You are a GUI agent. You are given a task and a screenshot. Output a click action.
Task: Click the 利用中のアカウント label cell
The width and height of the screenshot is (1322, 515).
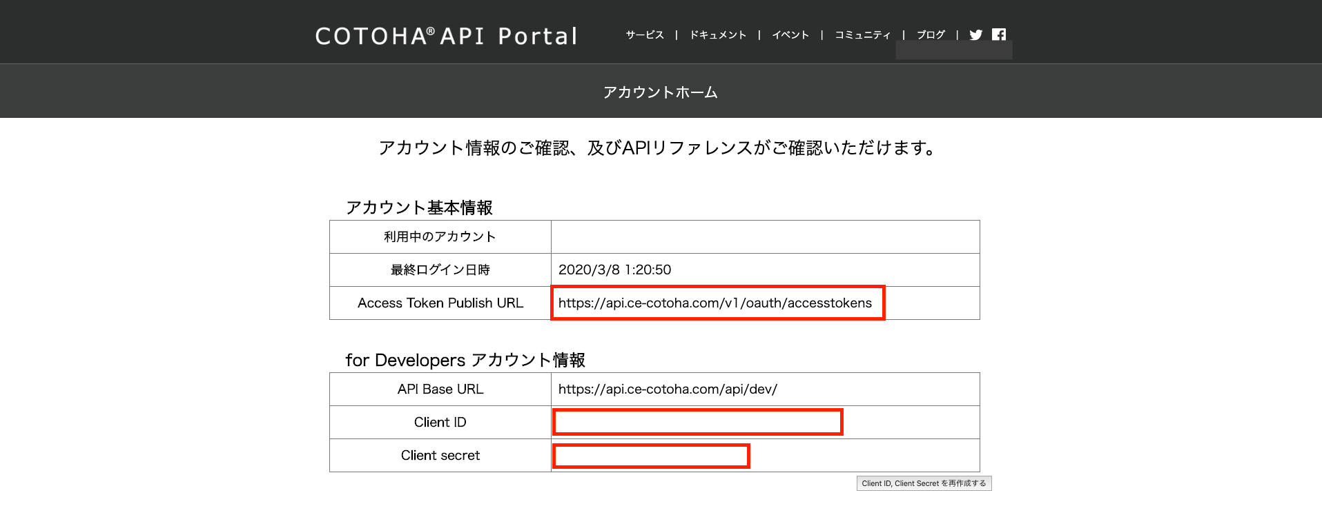coord(440,237)
